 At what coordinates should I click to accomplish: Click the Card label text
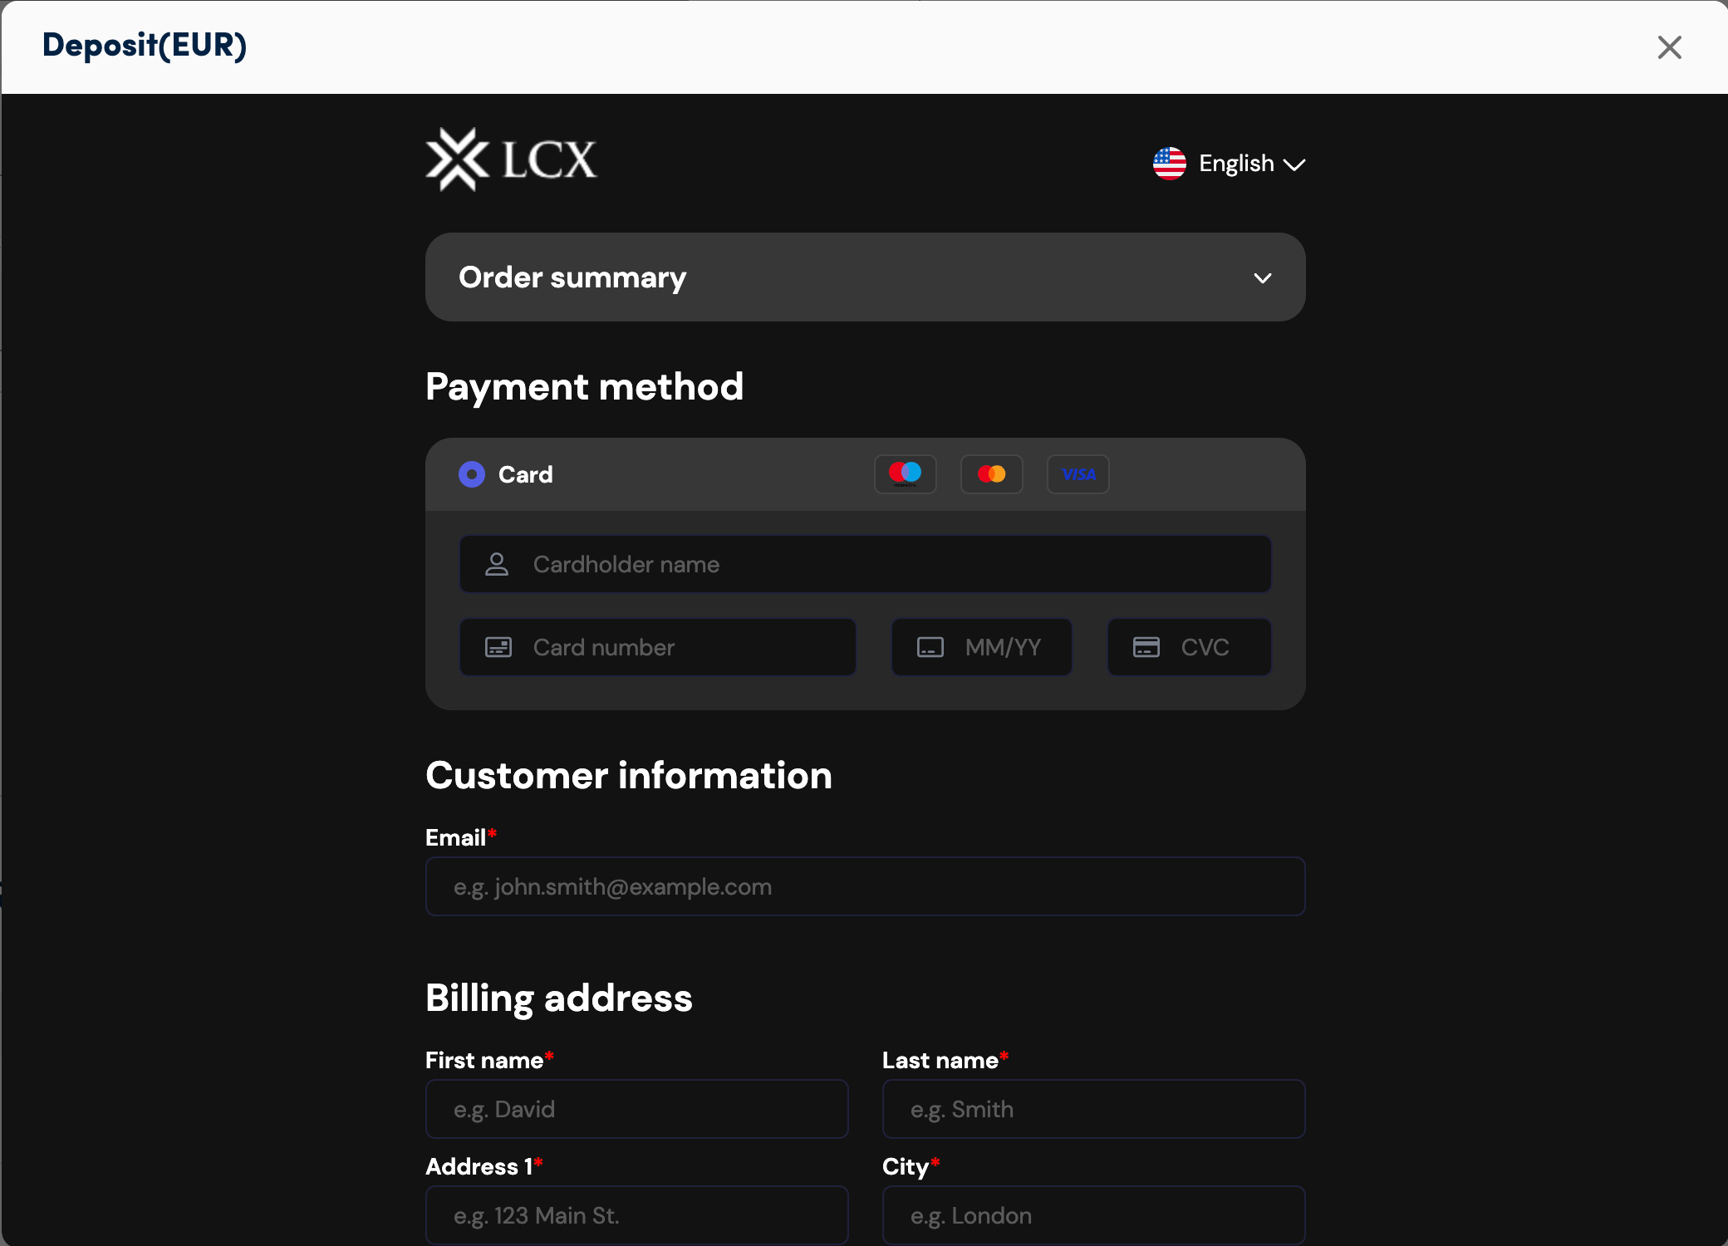click(x=525, y=474)
